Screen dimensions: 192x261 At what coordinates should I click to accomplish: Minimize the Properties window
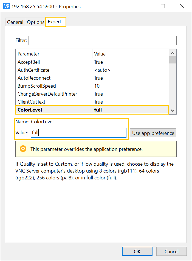point(144,6)
